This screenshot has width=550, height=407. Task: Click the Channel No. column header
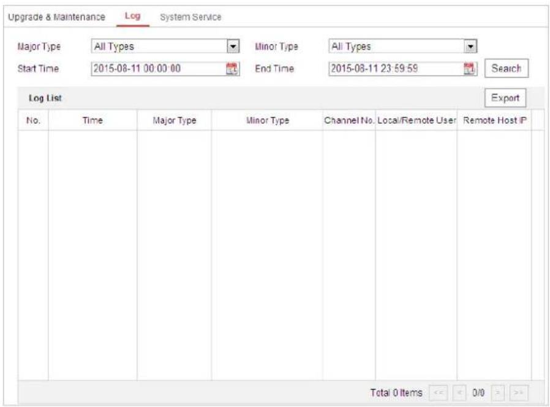pos(349,120)
